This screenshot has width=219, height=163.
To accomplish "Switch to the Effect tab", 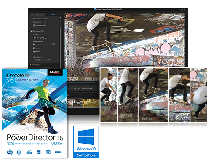I will tap(53, 14).
